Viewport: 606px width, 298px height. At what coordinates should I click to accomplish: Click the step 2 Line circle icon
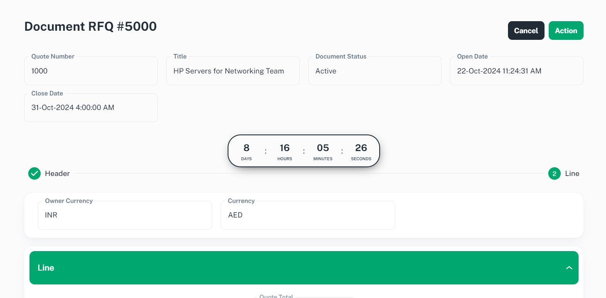554,173
